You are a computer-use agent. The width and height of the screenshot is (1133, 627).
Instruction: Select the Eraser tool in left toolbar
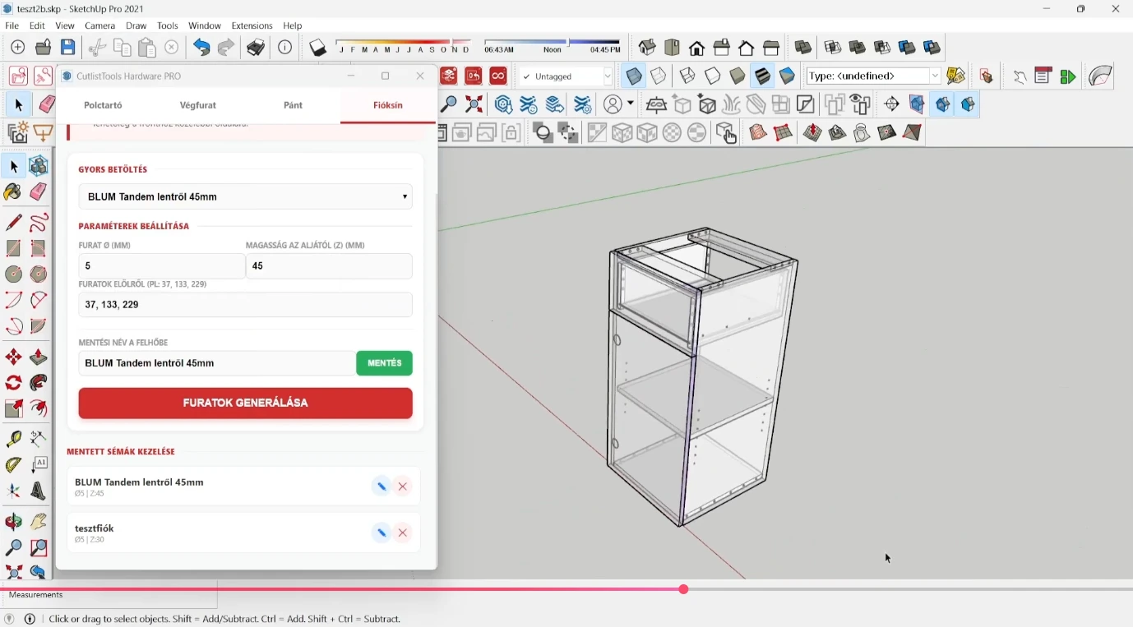39,191
